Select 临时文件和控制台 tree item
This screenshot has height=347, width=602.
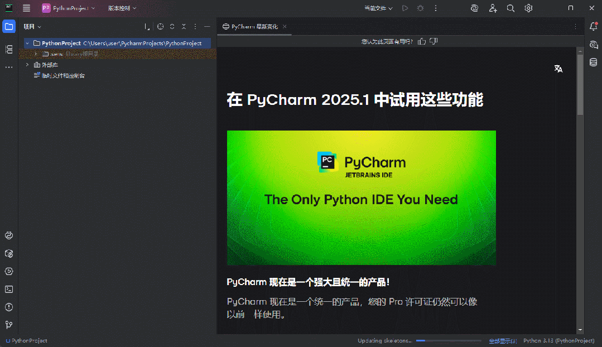[60, 76]
